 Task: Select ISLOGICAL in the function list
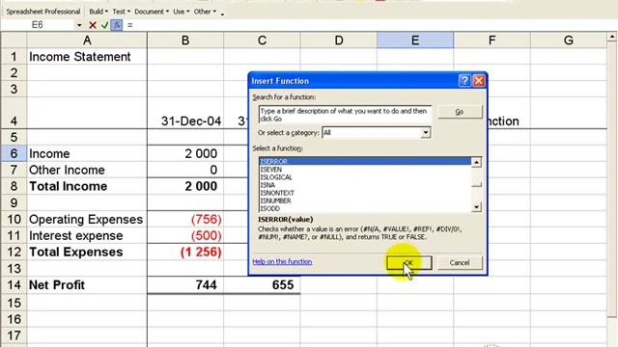coord(365,177)
